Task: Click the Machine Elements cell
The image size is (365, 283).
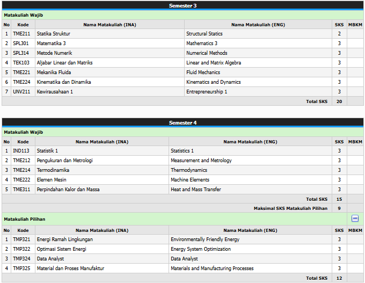Action: click(190, 180)
